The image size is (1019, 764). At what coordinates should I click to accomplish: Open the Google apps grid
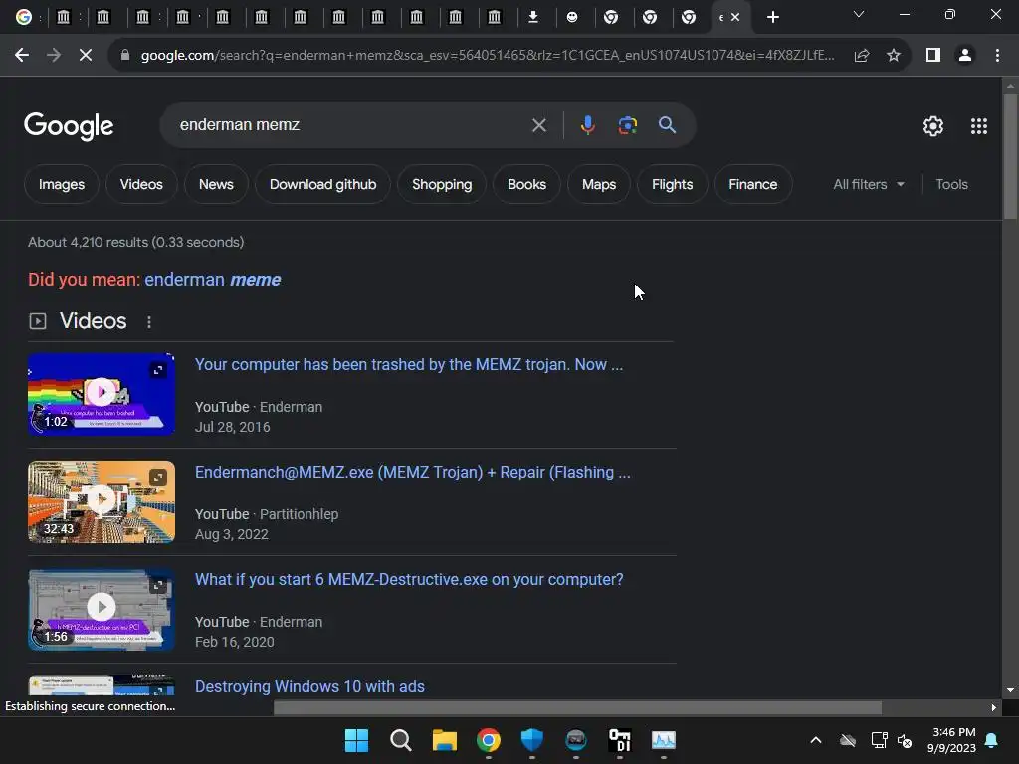pyautogui.click(x=979, y=126)
